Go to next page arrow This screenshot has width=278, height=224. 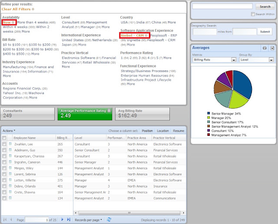click(62, 220)
